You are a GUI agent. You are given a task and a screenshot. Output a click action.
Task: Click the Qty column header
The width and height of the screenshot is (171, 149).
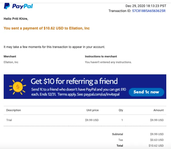pos(121,110)
